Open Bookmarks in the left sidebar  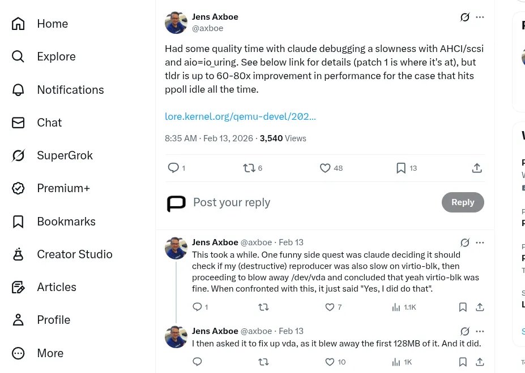click(x=66, y=222)
